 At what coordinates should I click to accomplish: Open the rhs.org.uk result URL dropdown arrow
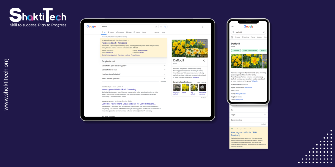click(123, 87)
